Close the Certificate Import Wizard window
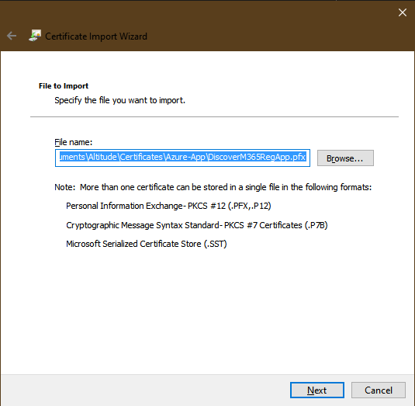This screenshot has width=415, height=406. pyautogui.click(x=403, y=12)
